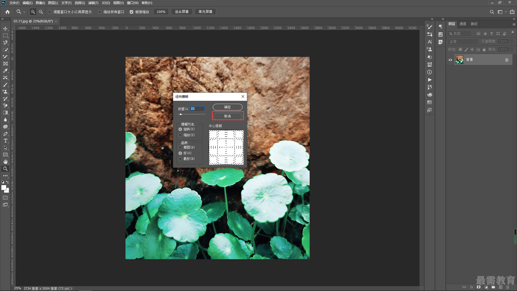Close the 径向模糊 dialog
The height and width of the screenshot is (291, 517).
point(243,96)
